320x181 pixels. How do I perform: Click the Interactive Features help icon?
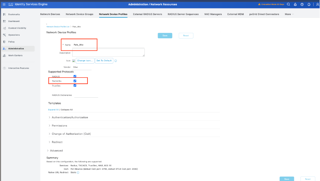pos(4,68)
